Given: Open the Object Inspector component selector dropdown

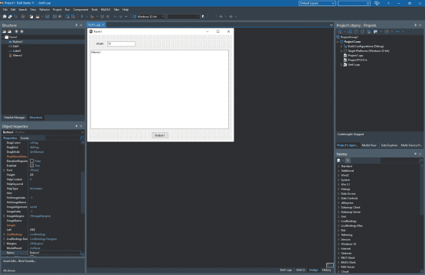Looking at the screenshot, I should coord(83,132).
